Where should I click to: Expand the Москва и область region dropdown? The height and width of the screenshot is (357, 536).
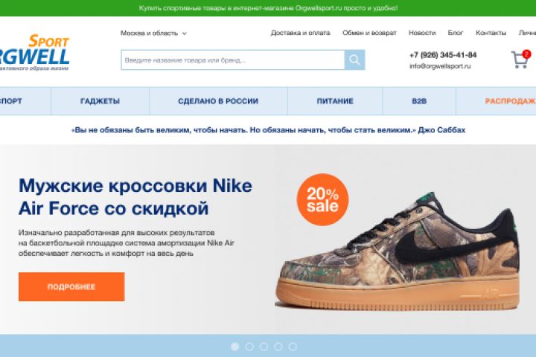click(153, 33)
